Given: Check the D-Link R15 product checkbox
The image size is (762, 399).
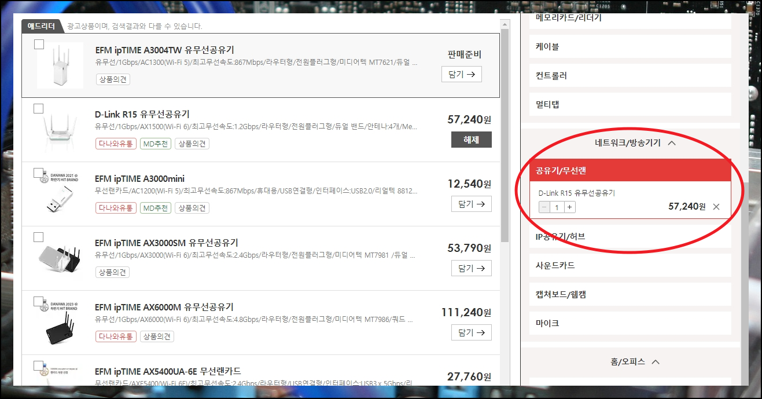Looking at the screenshot, I should click(x=39, y=108).
